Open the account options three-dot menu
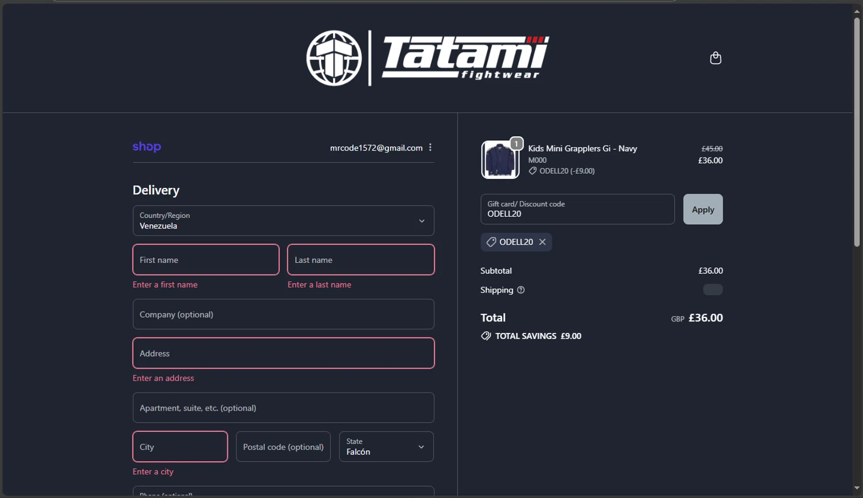The width and height of the screenshot is (863, 498). [430, 148]
